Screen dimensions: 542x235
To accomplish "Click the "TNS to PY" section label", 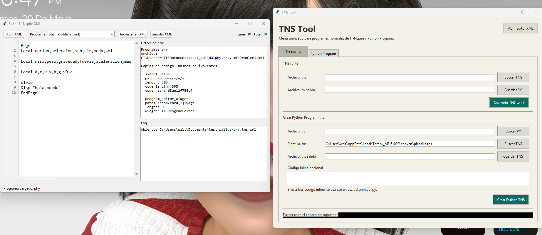I will pos(291,64).
